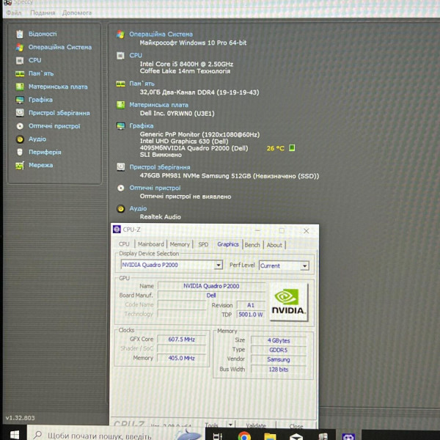Switch to the SPD tab
Screen dimensions: 440x440
[x=203, y=244]
